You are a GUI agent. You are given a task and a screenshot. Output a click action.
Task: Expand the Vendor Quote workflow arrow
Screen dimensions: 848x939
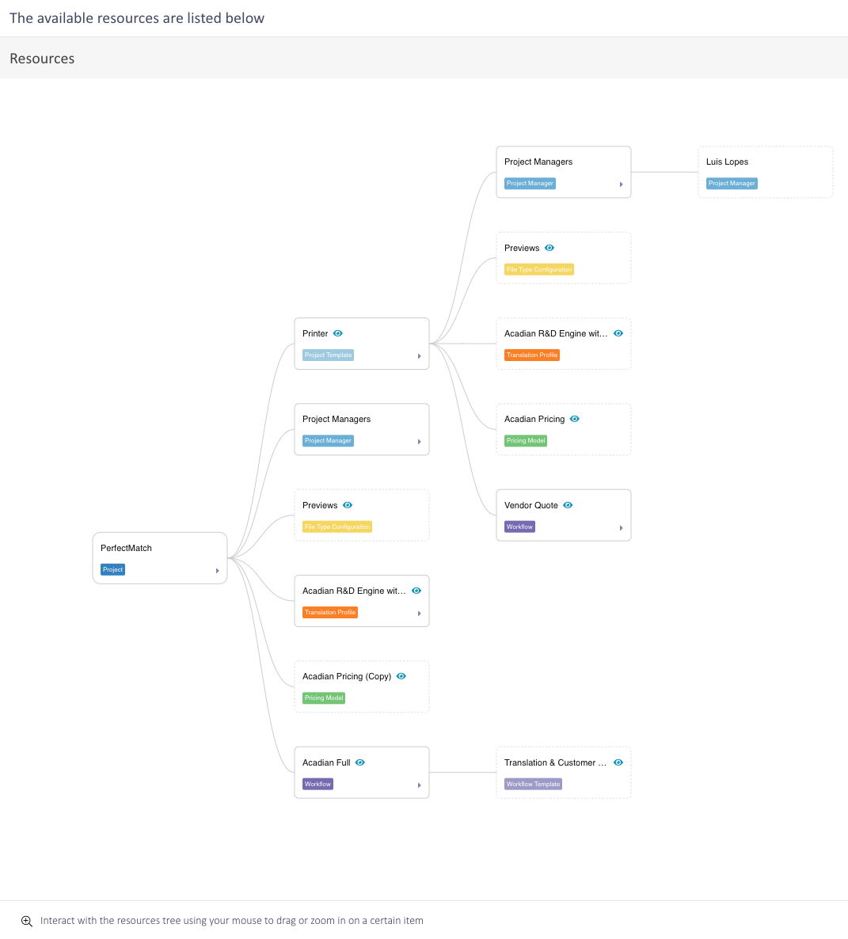pos(621,528)
